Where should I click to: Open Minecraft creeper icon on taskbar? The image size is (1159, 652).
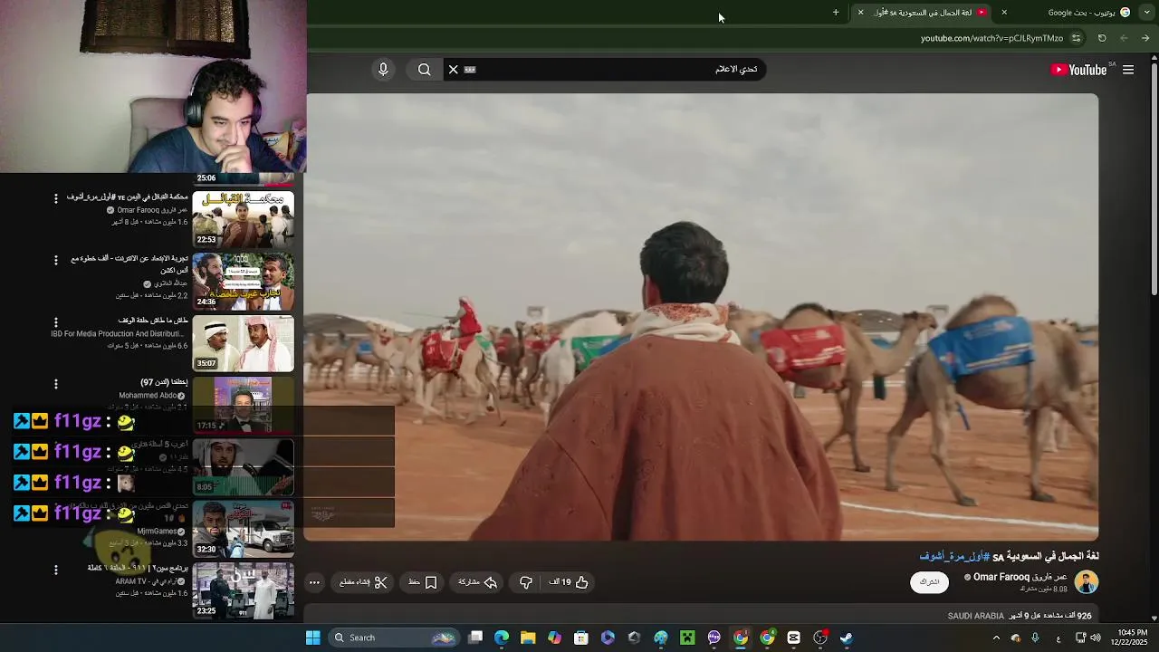pyautogui.click(x=687, y=638)
